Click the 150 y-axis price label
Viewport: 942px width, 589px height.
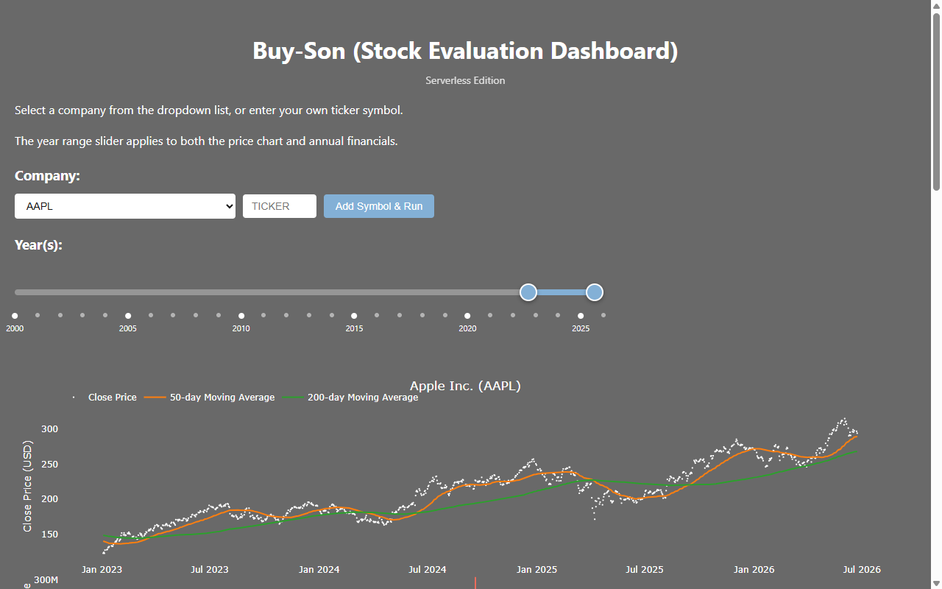[x=50, y=534]
